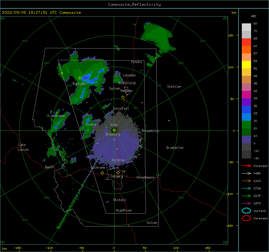Click the Lacombe city label

tap(129, 75)
